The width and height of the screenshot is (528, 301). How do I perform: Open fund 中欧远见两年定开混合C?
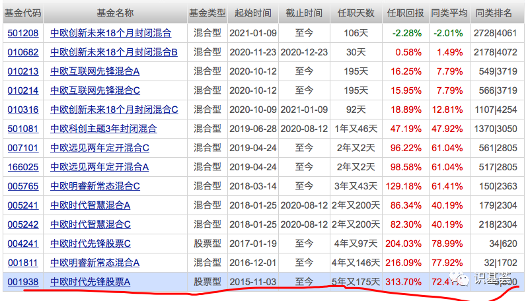(100, 148)
